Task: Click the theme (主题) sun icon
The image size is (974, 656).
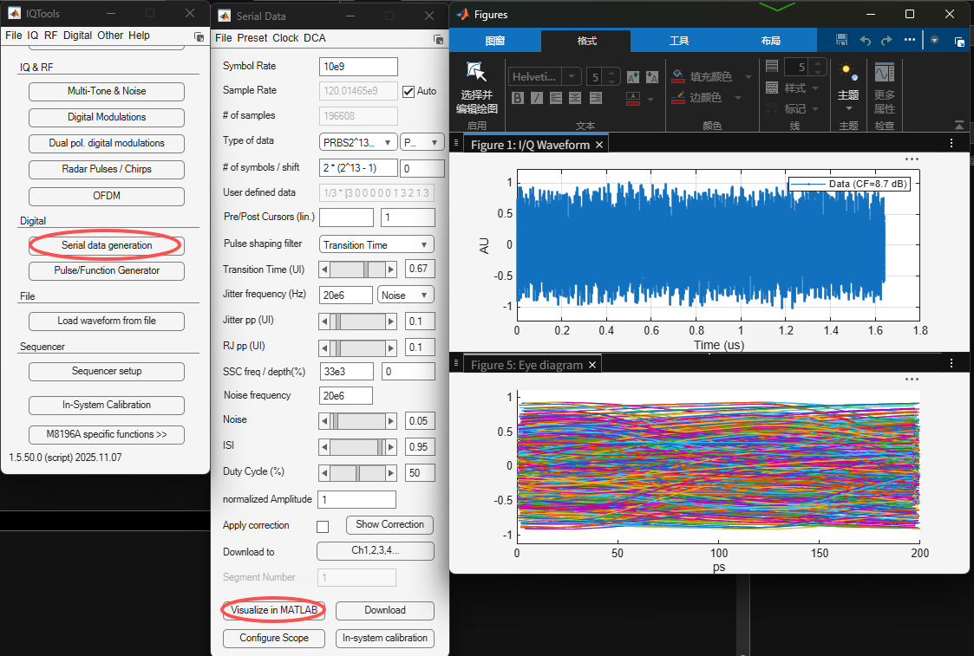Action: point(848,73)
